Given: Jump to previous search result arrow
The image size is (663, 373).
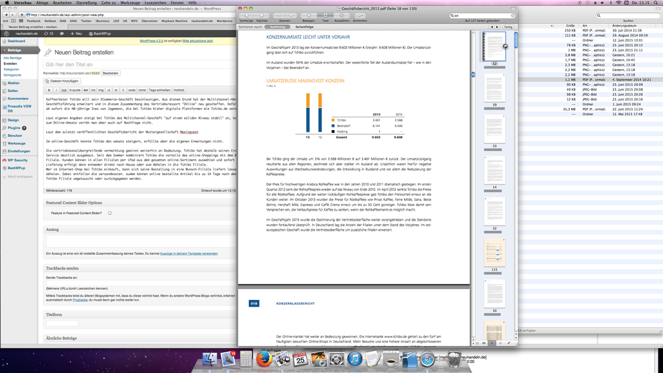Looking at the screenshot, I should pos(492,27).
